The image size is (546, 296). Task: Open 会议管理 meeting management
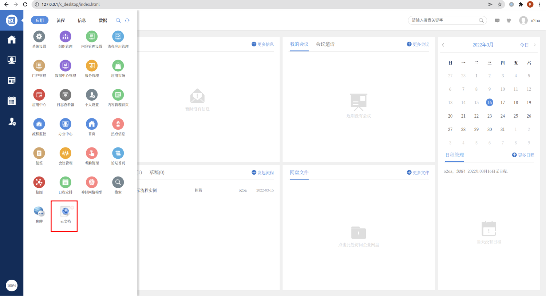coord(66,154)
